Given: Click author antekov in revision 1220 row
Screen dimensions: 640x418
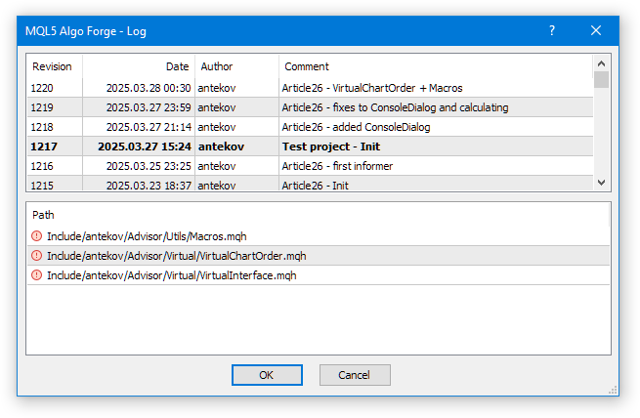Looking at the screenshot, I should point(217,88).
